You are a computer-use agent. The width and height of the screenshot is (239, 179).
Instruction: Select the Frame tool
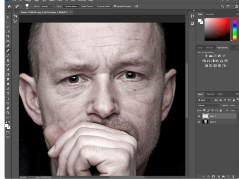[x=8, y=41]
